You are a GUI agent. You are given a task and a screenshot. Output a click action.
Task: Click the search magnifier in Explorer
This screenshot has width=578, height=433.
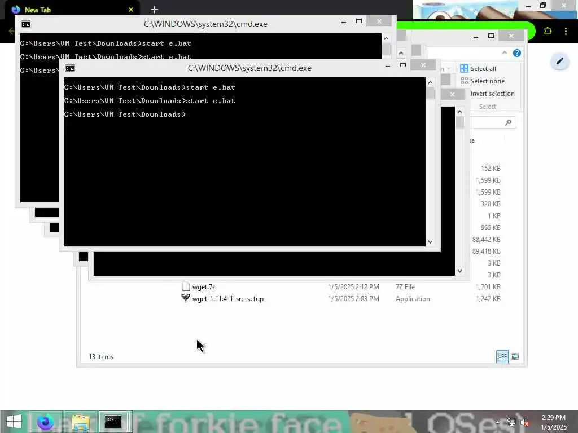[508, 122]
